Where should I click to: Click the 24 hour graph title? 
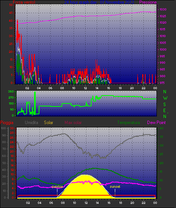coord(99,2)
